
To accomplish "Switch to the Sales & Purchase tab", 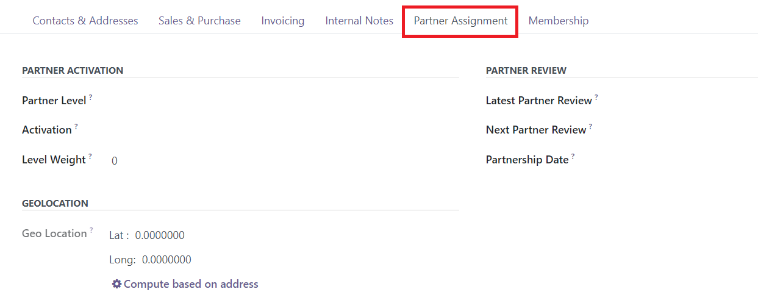I will tap(199, 21).
